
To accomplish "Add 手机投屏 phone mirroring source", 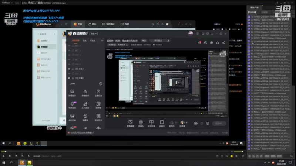I will click(x=151, y=124).
